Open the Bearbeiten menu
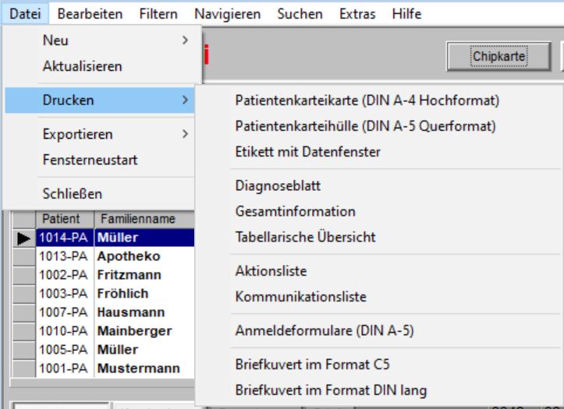This screenshot has width=564, height=409. click(90, 14)
